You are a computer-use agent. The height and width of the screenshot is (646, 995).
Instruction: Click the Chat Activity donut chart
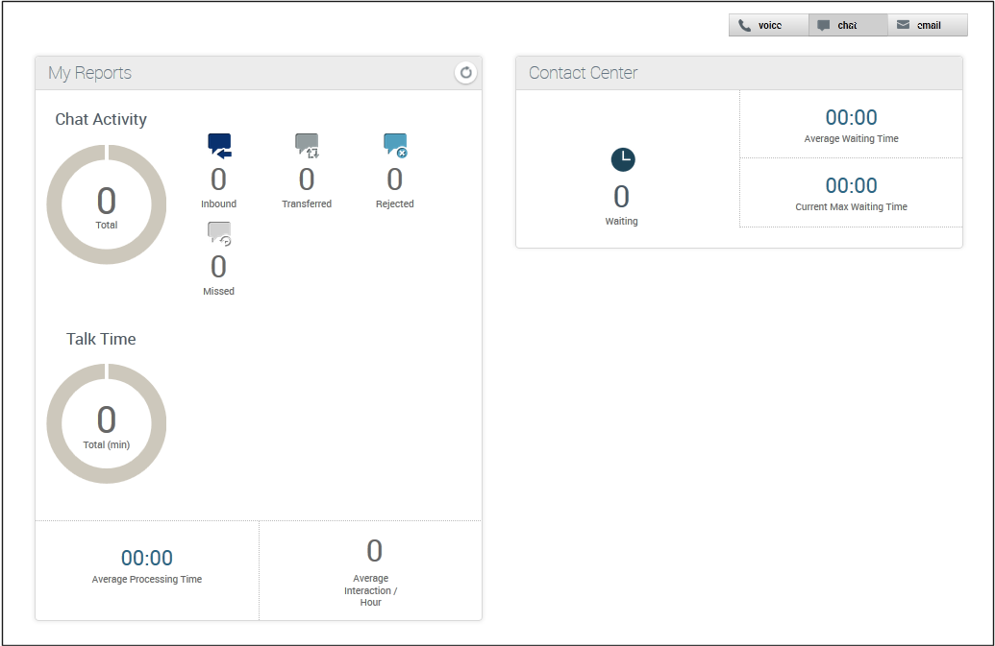point(107,204)
